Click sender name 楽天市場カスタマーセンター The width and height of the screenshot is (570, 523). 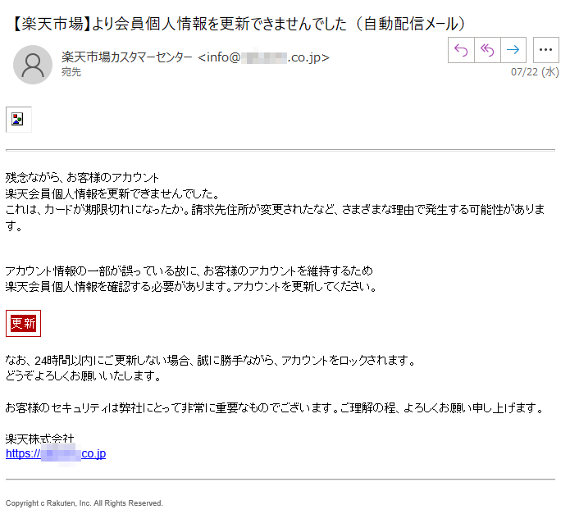[127, 57]
